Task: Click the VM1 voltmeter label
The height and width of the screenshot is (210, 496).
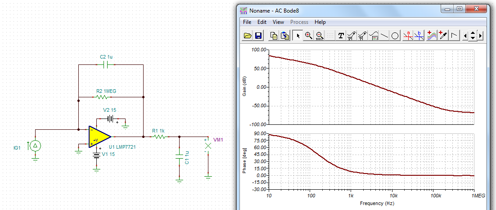Action: pyautogui.click(x=218, y=139)
